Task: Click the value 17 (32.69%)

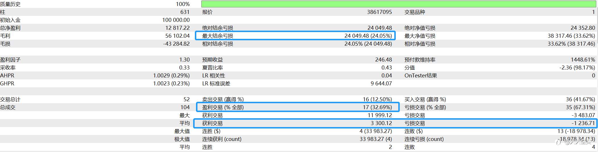Action: pyautogui.click(x=377, y=107)
